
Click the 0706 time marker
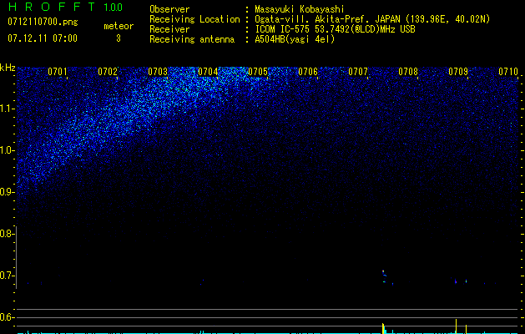308,72
